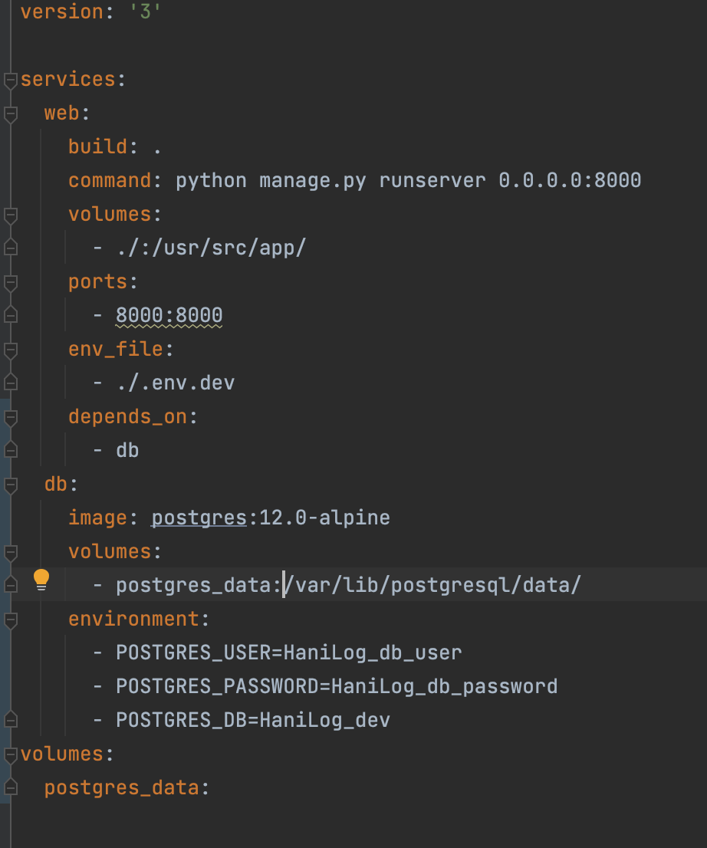The width and height of the screenshot is (707, 848).
Task: Fold the db volumes block
Action: 10,552
